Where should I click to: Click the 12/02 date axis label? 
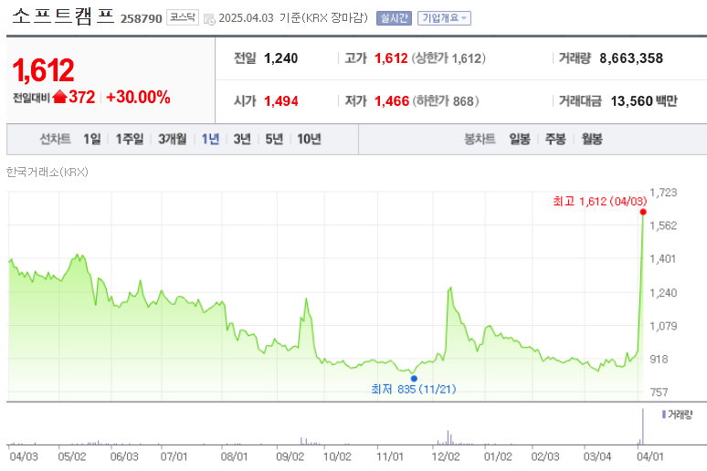(446, 456)
